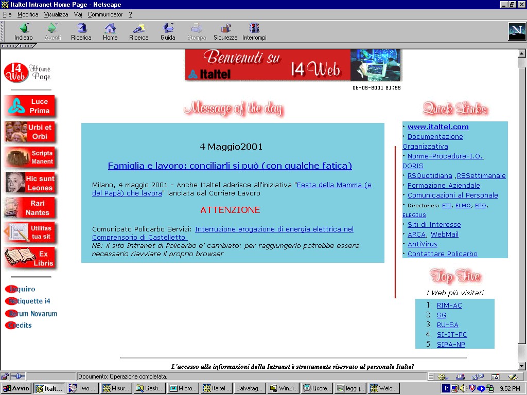Click the It language indicator in tray

point(446,388)
